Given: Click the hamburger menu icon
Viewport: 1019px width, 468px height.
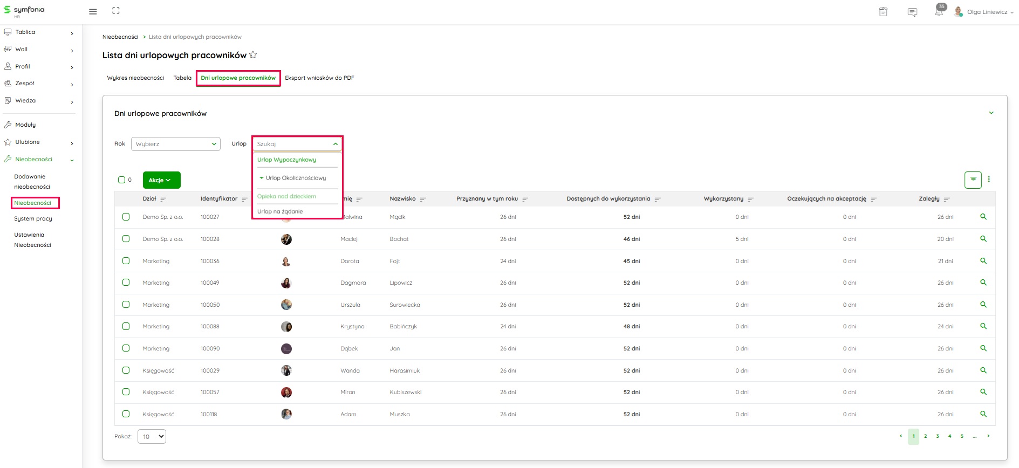Looking at the screenshot, I should [x=93, y=11].
